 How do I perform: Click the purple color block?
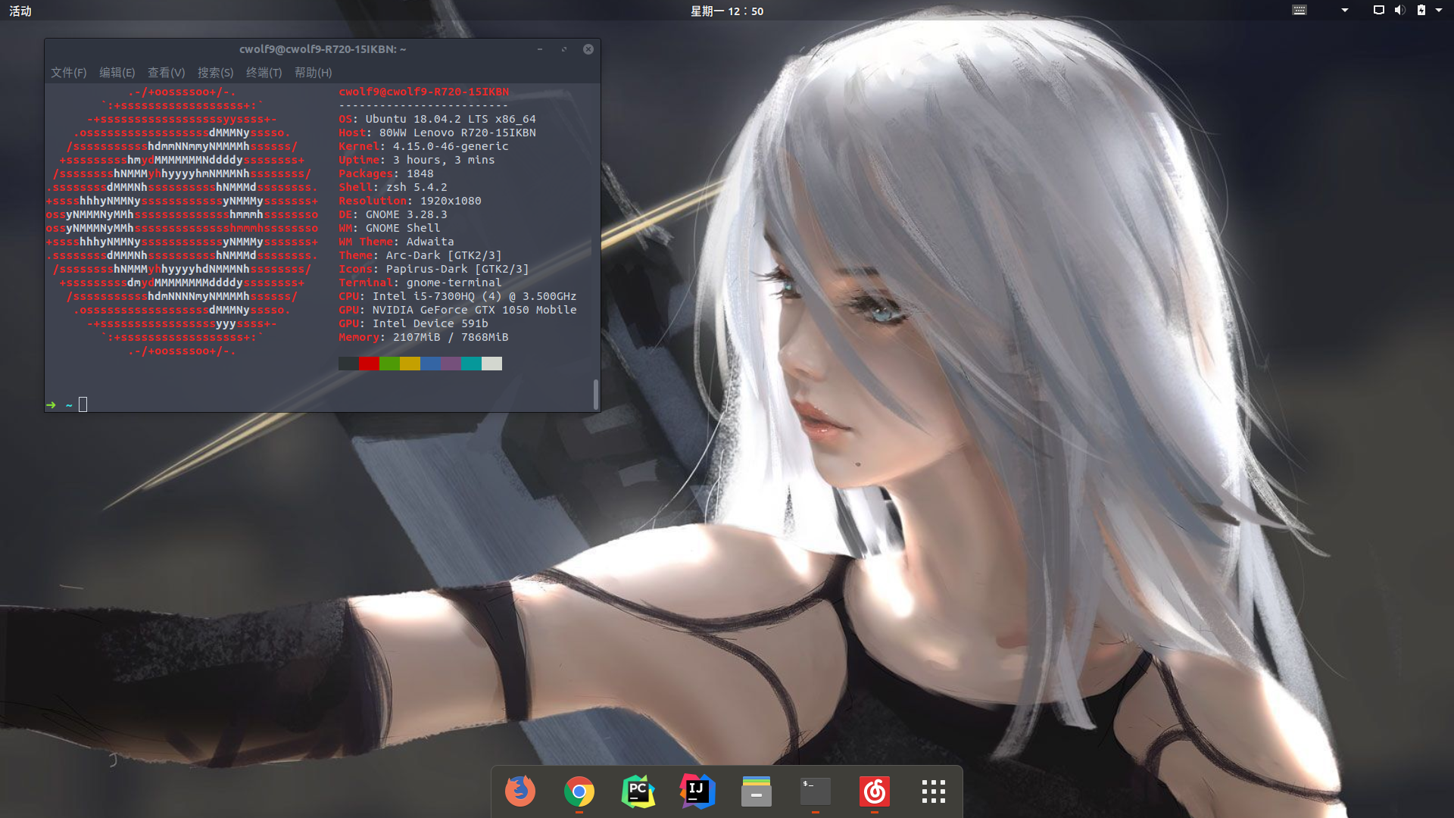click(x=451, y=364)
